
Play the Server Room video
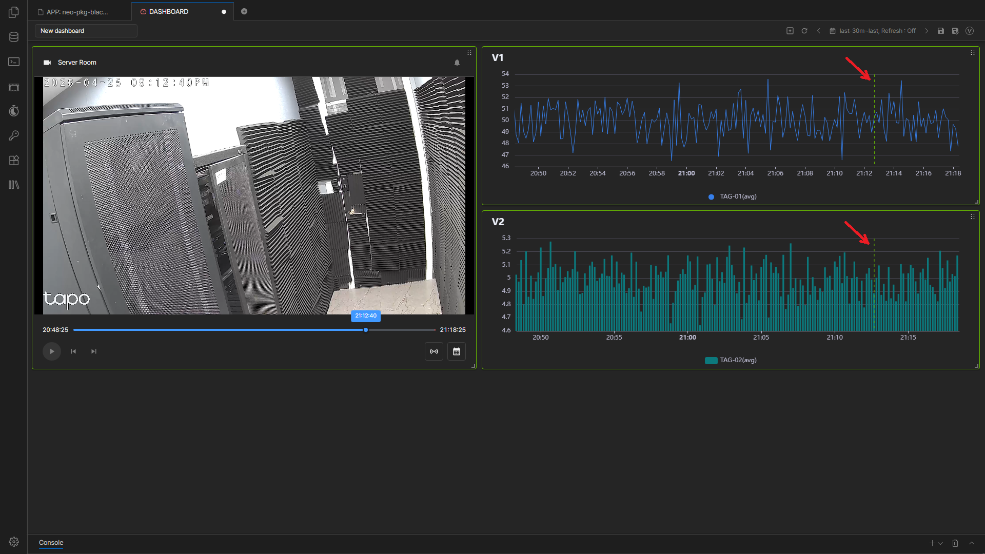point(52,351)
